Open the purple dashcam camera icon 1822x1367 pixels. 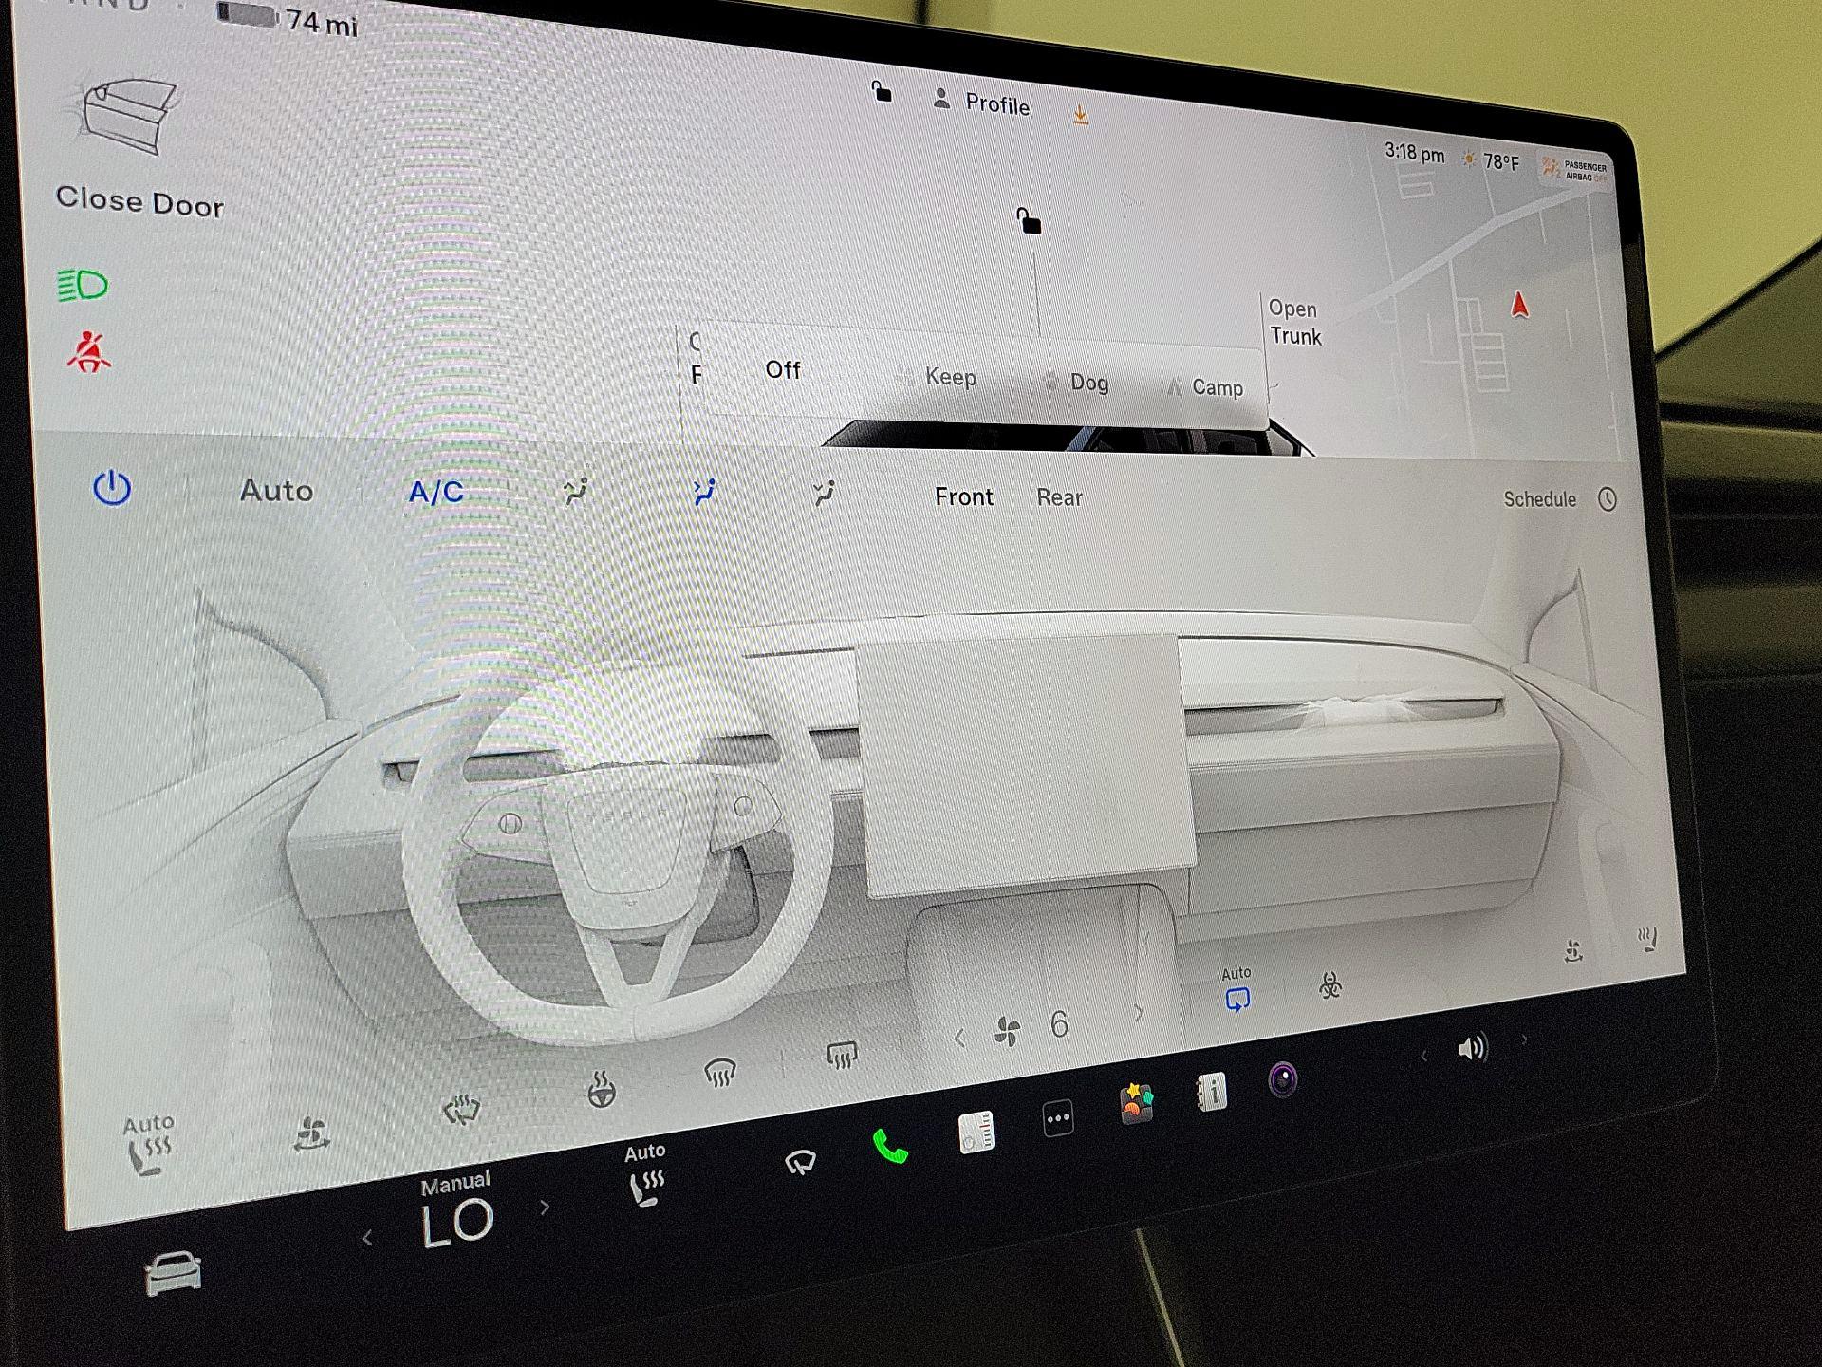click(x=1282, y=1079)
